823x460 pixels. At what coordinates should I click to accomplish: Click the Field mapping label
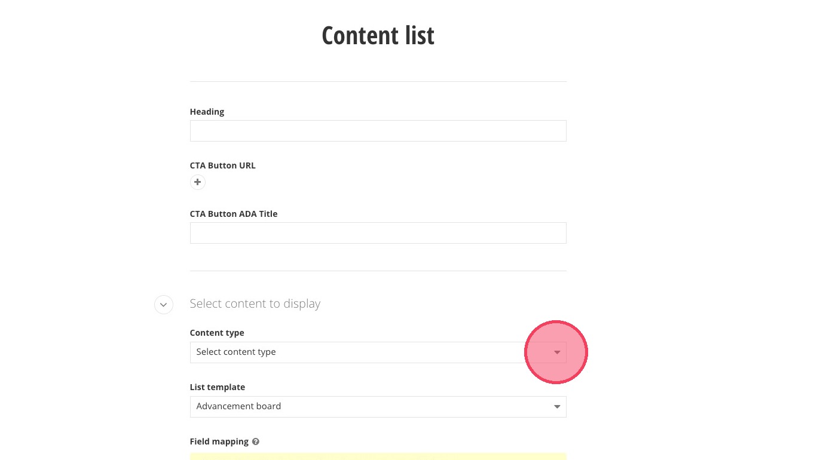(x=219, y=441)
